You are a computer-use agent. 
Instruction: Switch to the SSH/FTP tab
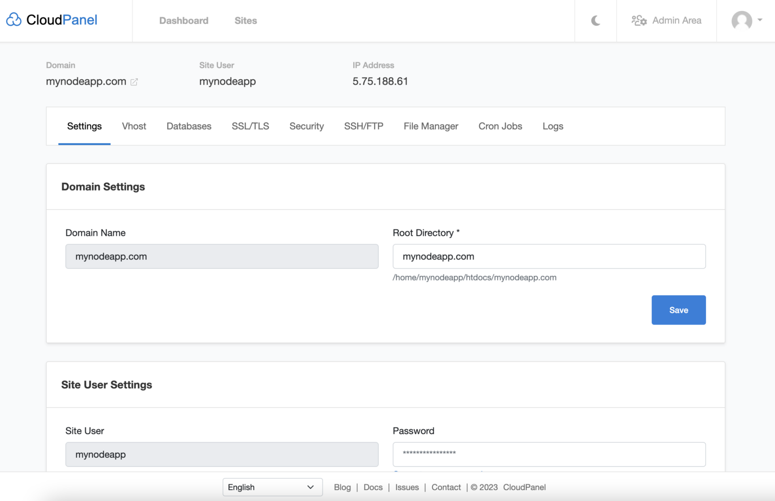363,126
